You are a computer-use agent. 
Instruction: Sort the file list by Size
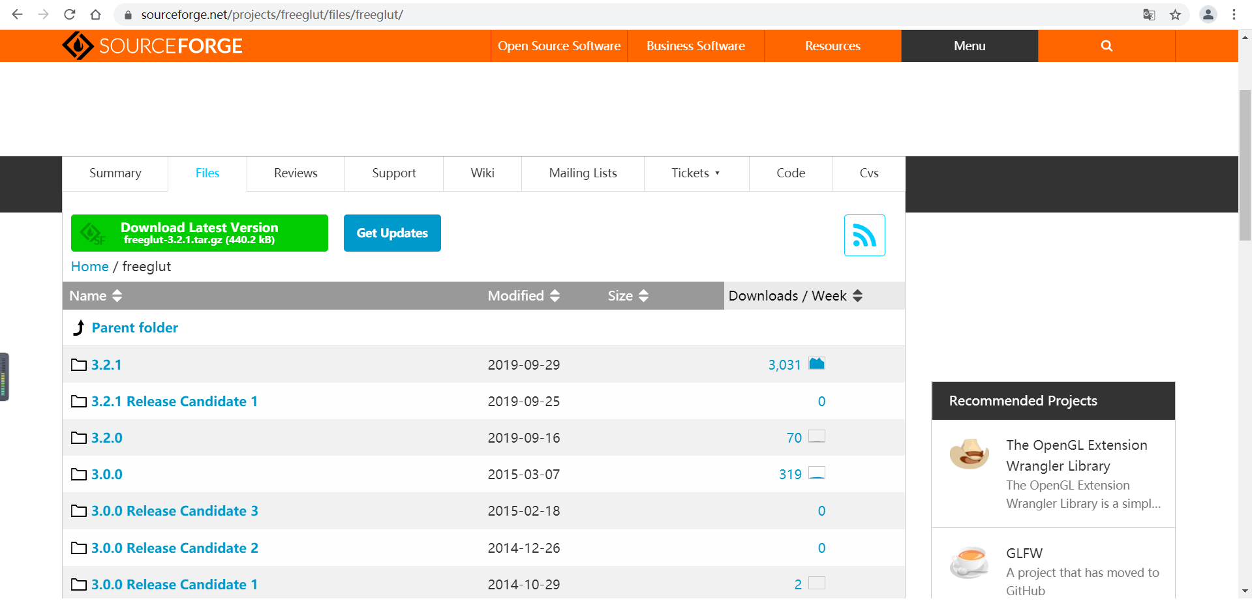(x=628, y=295)
